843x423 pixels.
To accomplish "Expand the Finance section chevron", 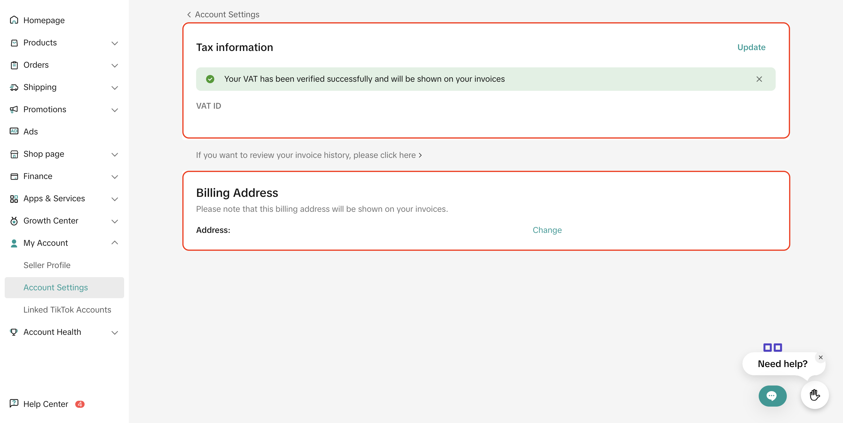I will [114, 177].
